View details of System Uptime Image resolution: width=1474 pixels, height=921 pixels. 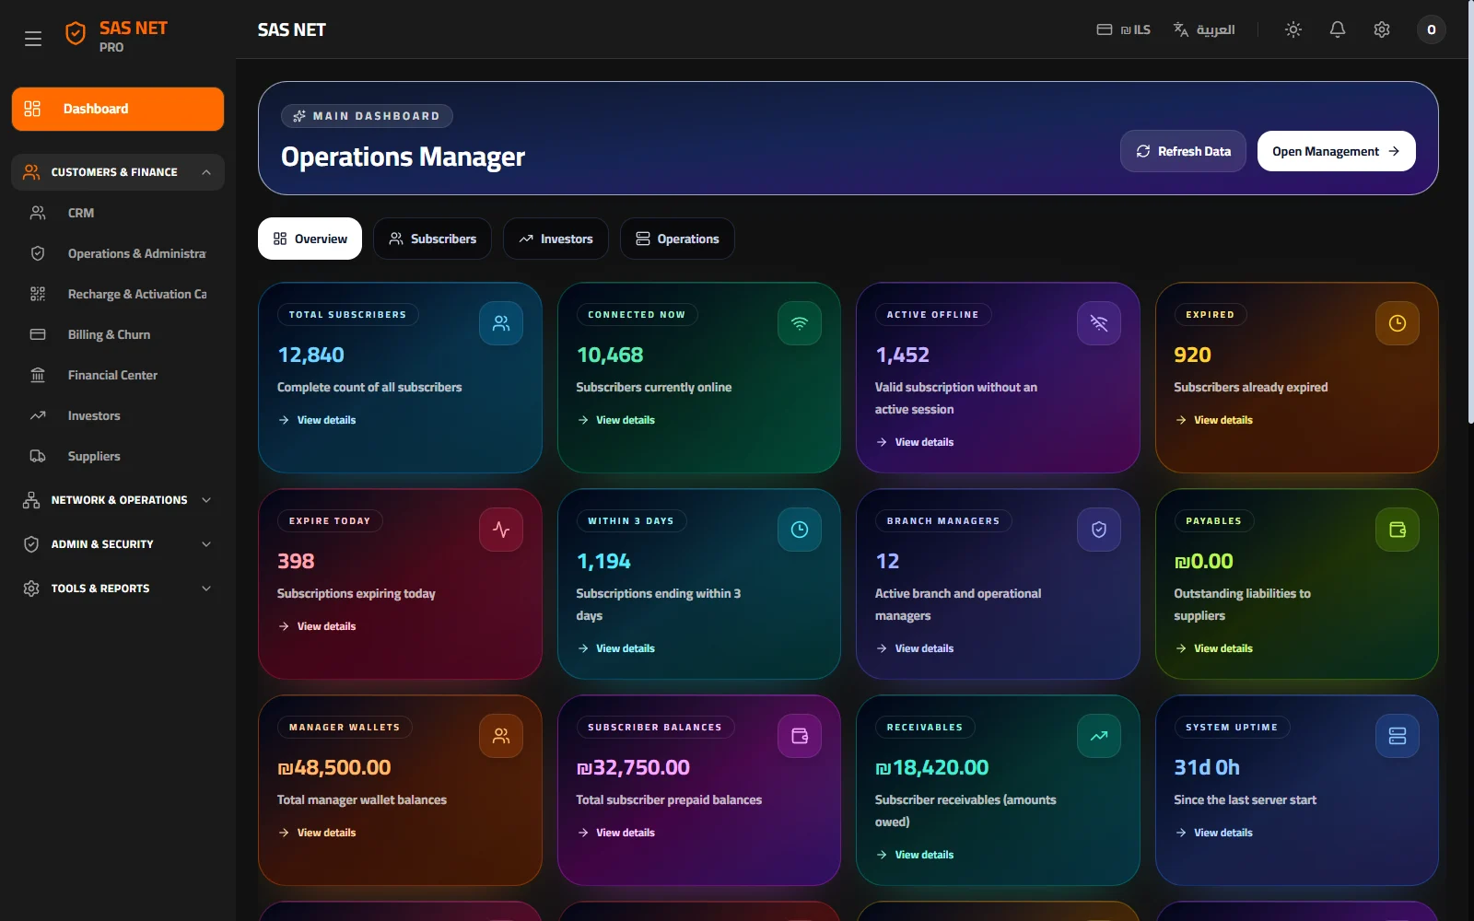click(1213, 833)
